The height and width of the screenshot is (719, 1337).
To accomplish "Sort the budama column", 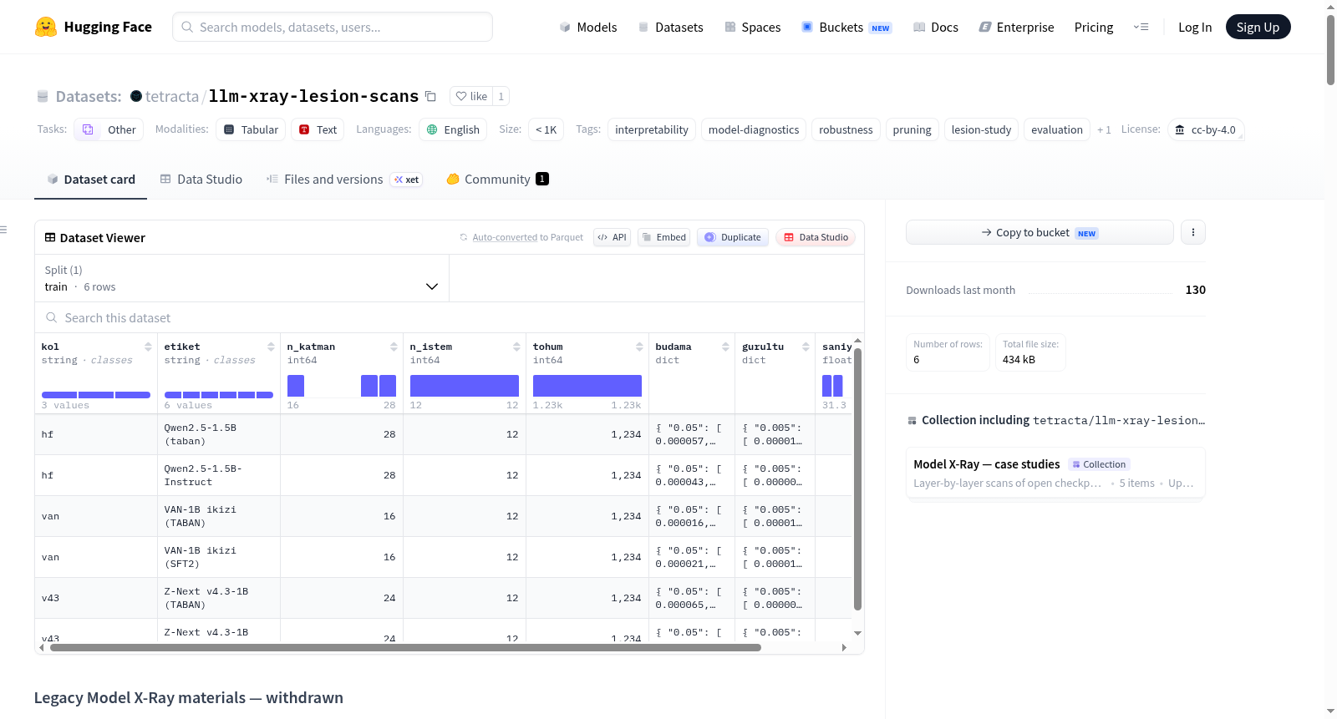I will [x=725, y=347].
